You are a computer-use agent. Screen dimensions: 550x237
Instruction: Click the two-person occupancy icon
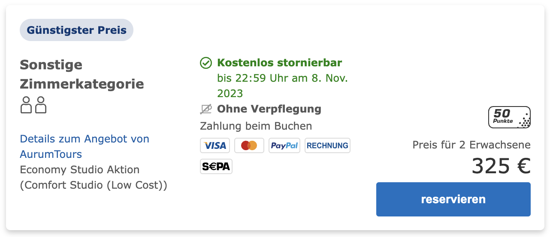click(x=33, y=105)
